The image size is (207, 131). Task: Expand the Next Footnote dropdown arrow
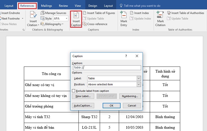[23, 18]
